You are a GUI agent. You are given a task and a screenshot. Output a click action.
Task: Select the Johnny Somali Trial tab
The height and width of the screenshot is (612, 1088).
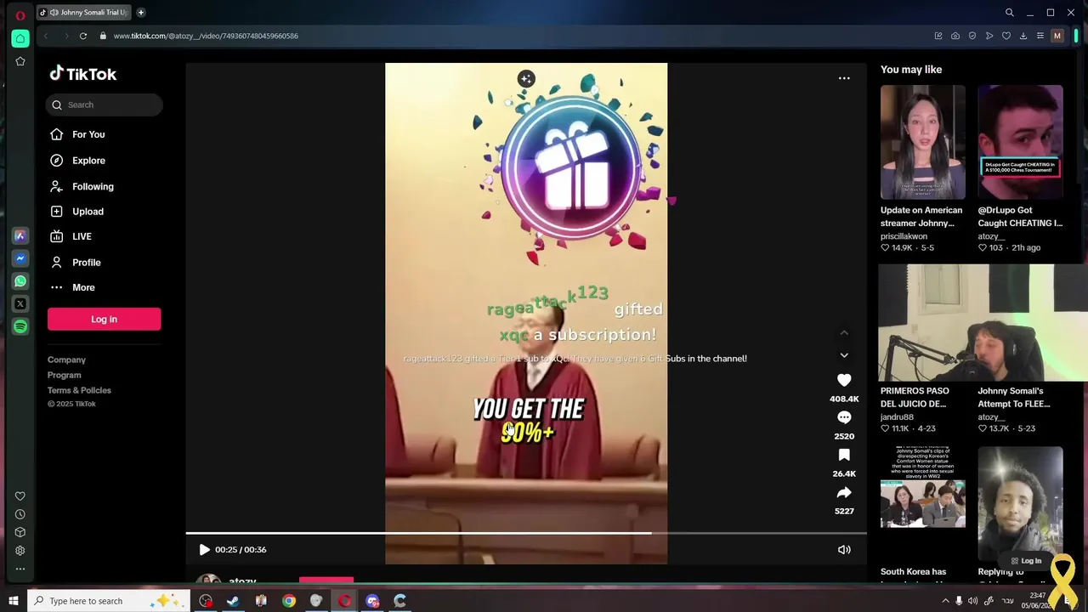[83, 13]
